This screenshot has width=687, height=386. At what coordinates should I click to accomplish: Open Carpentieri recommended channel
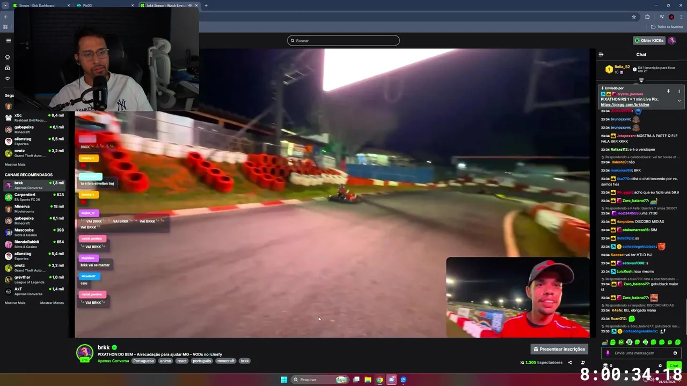coord(34,197)
